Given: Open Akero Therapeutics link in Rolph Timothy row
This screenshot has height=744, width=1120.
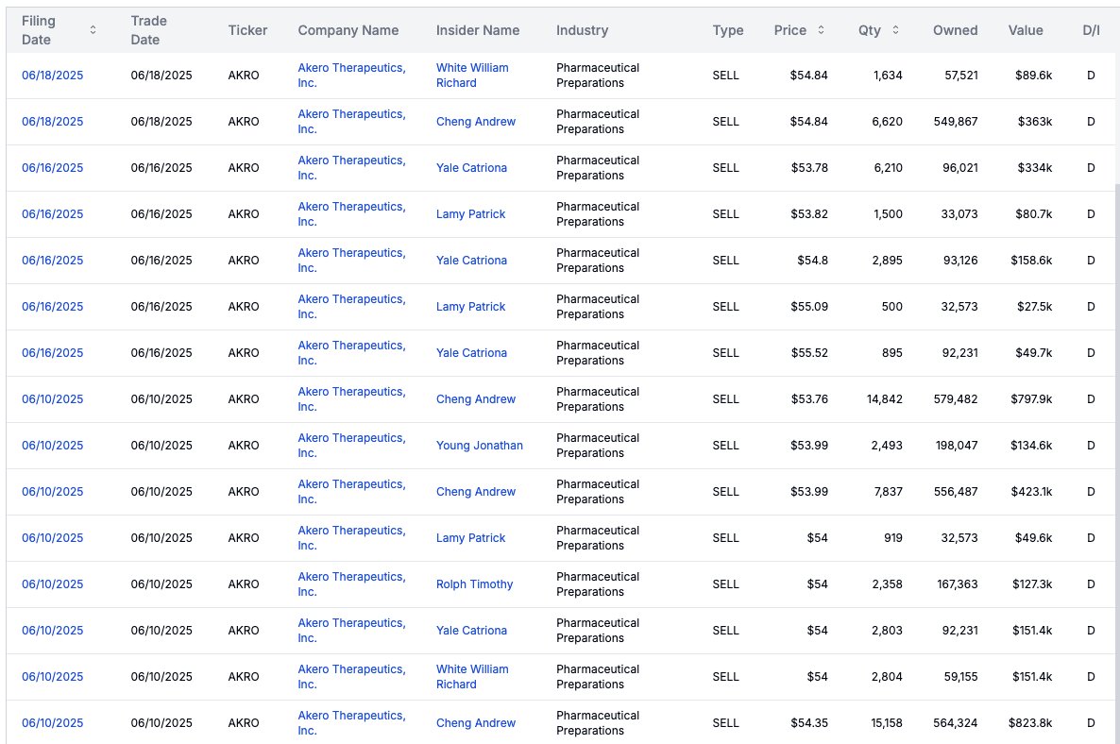Looking at the screenshot, I should point(351,584).
